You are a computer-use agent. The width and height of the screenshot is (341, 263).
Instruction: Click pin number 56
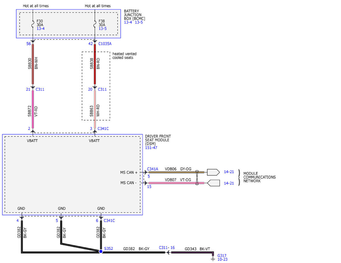pos(28,44)
